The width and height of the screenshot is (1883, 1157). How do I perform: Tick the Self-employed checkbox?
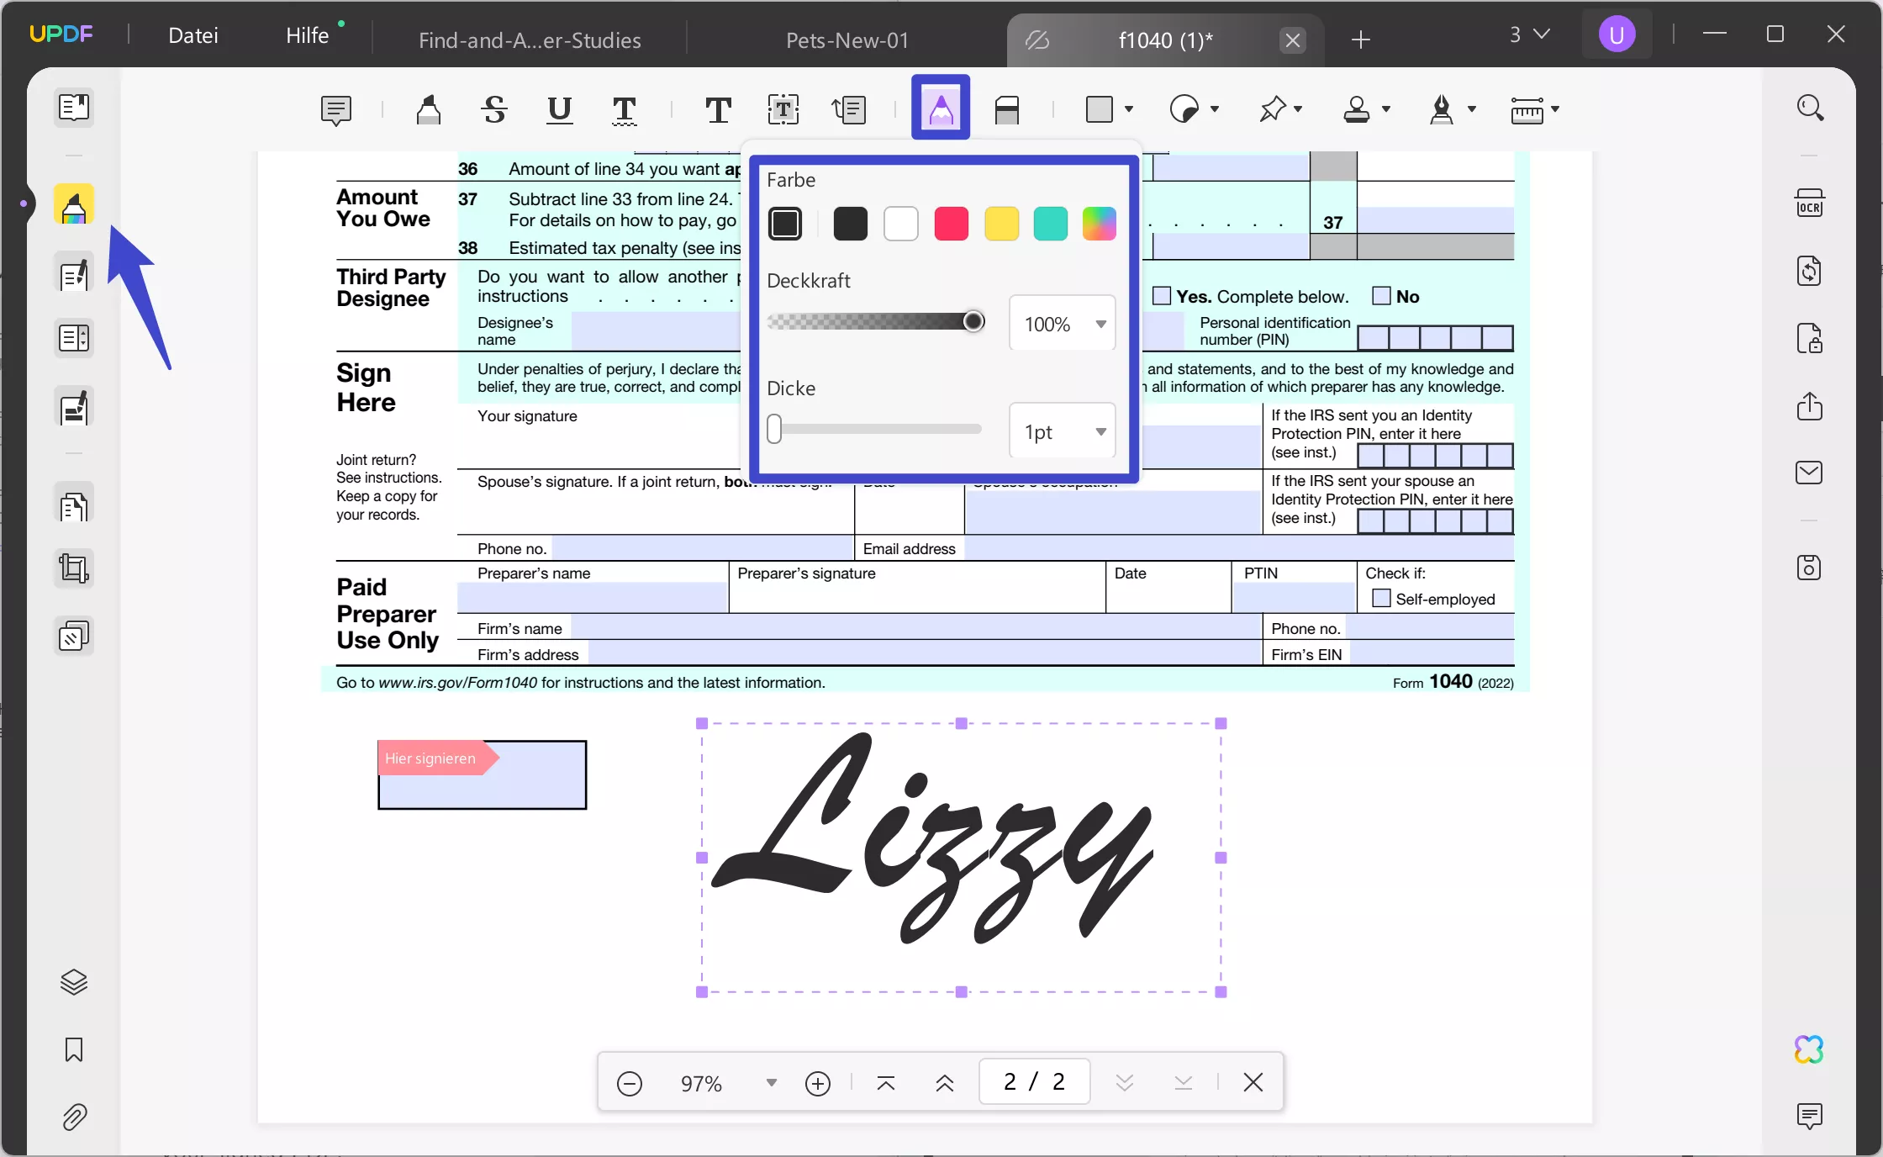[1381, 599]
